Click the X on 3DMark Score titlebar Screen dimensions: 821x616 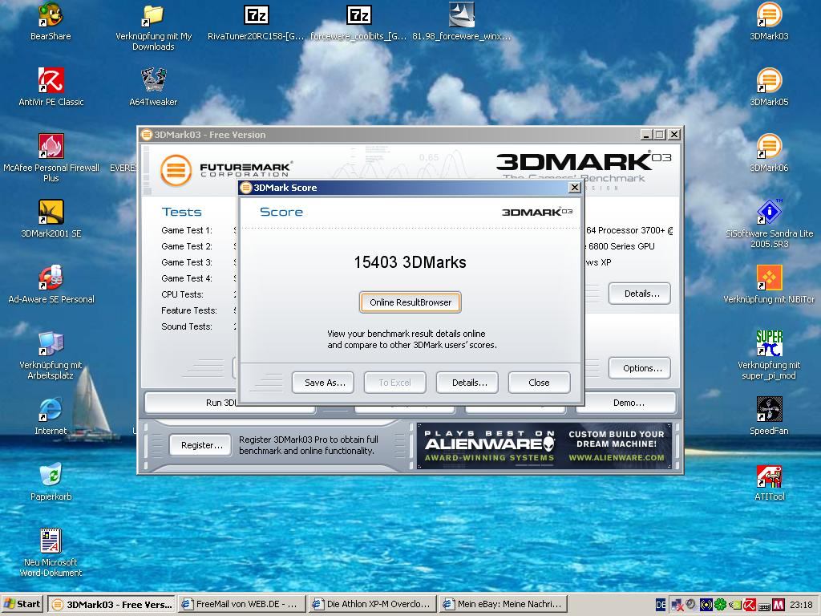coord(574,188)
